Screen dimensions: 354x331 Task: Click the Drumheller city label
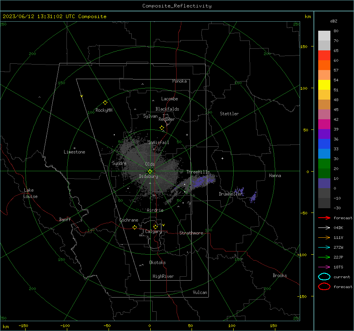230,194
